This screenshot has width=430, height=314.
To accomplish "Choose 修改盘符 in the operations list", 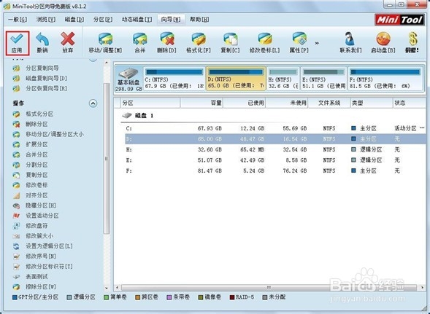I will point(37,226).
